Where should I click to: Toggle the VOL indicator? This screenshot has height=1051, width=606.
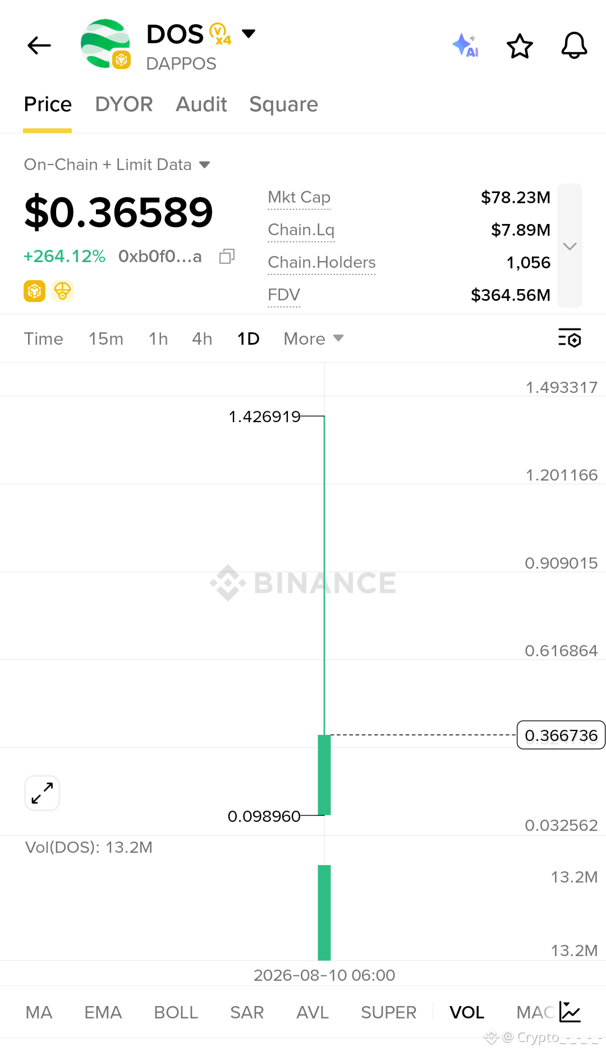click(x=467, y=1012)
